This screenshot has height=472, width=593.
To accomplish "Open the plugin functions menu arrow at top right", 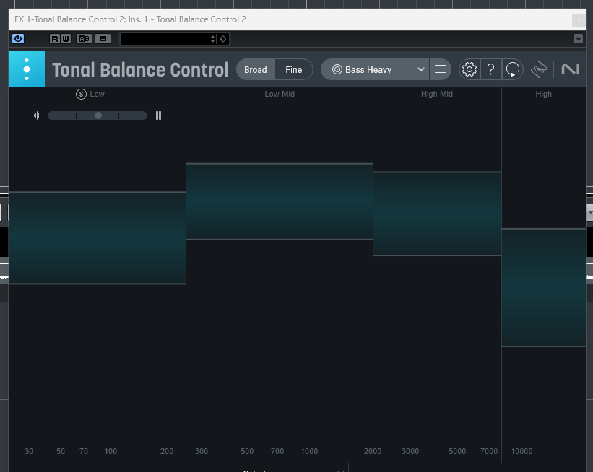I will (579, 38).
